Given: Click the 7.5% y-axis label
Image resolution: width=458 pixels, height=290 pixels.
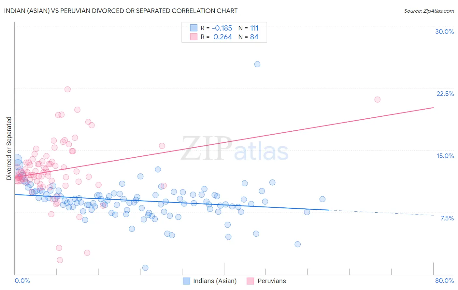Looking at the screenshot, I should pos(447,218).
